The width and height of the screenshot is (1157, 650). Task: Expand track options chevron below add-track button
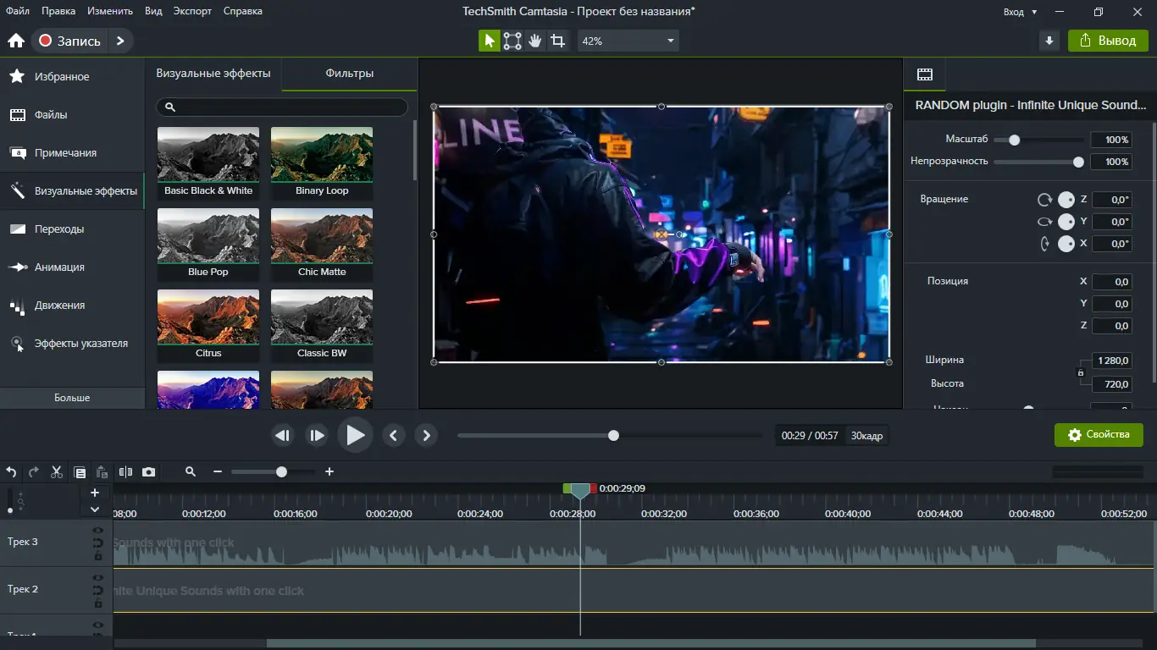(x=95, y=510)
